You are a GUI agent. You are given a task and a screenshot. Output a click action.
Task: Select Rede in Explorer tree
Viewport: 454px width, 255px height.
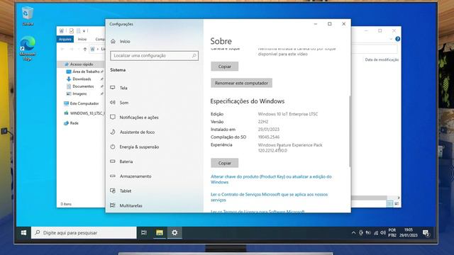coord(74,123)
